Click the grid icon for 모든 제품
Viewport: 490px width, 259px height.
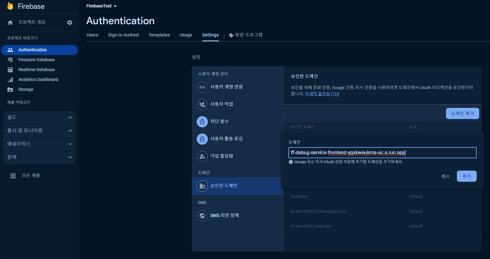13,176
